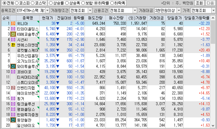Click the down-arrow icon in 로킷헬스케어 row

point(58,50)
